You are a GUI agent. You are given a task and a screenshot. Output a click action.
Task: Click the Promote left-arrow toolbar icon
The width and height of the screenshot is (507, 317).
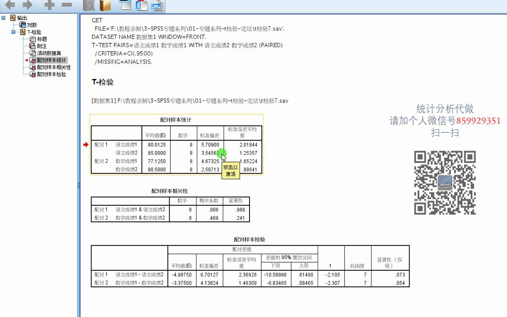(x=10, y=5)
